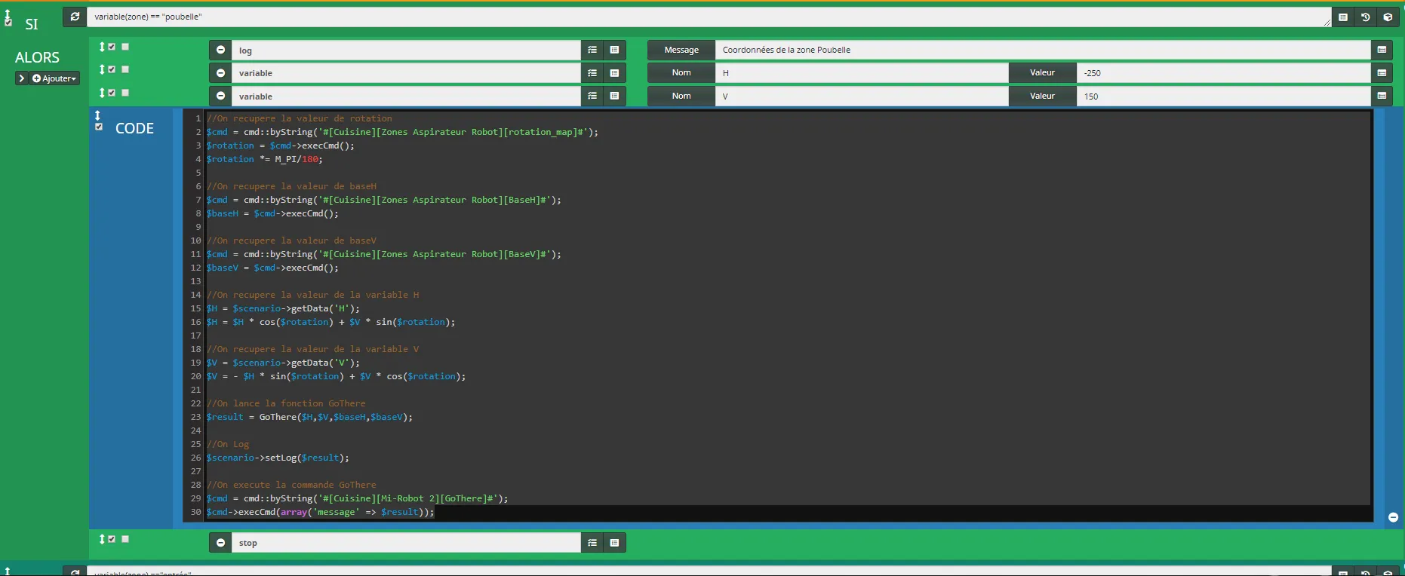
Task: Tick the empty second checkbox on the stop row
Action: click(125, 539)
